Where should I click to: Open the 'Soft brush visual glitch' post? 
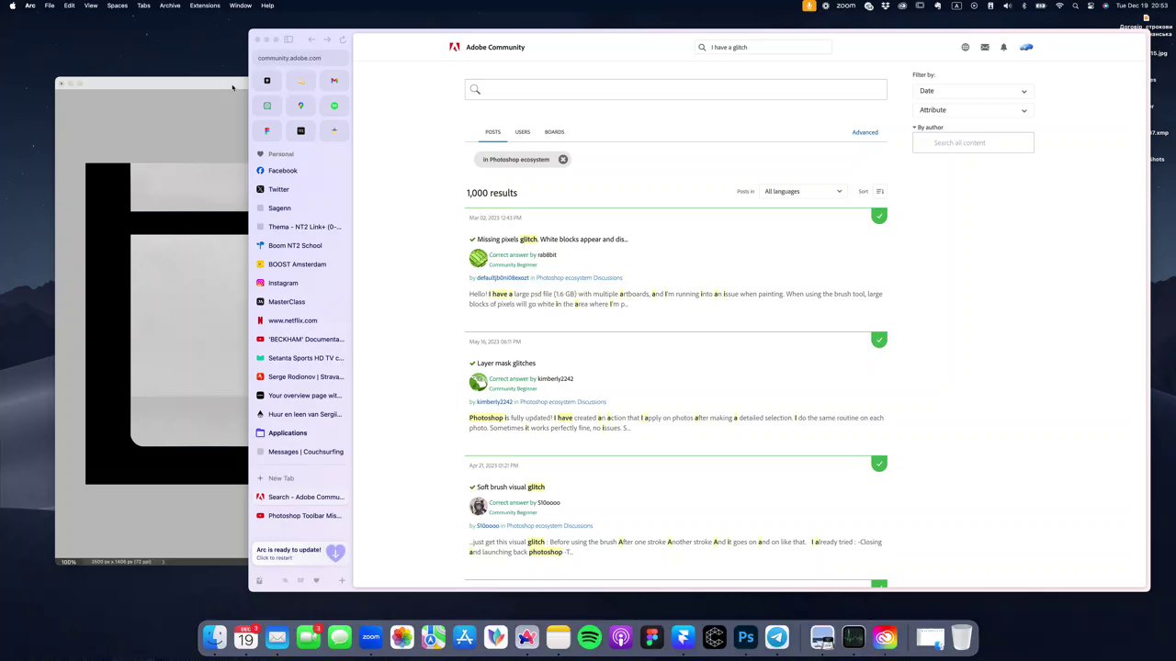(x=511, y=487)
